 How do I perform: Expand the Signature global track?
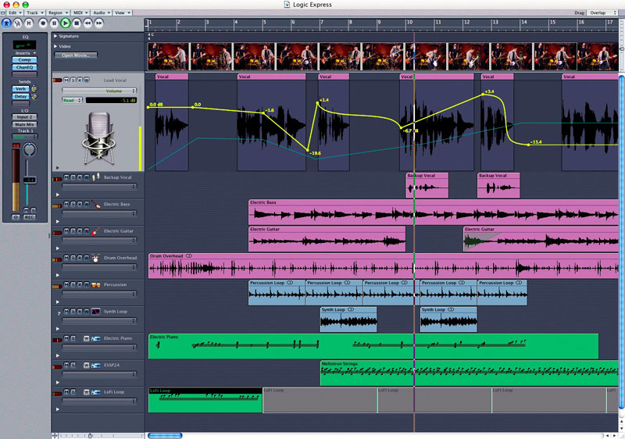(55, 36)
